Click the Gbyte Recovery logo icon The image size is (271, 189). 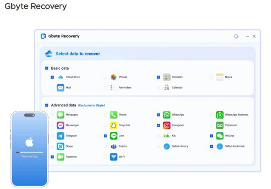click(x=43, y=36)
